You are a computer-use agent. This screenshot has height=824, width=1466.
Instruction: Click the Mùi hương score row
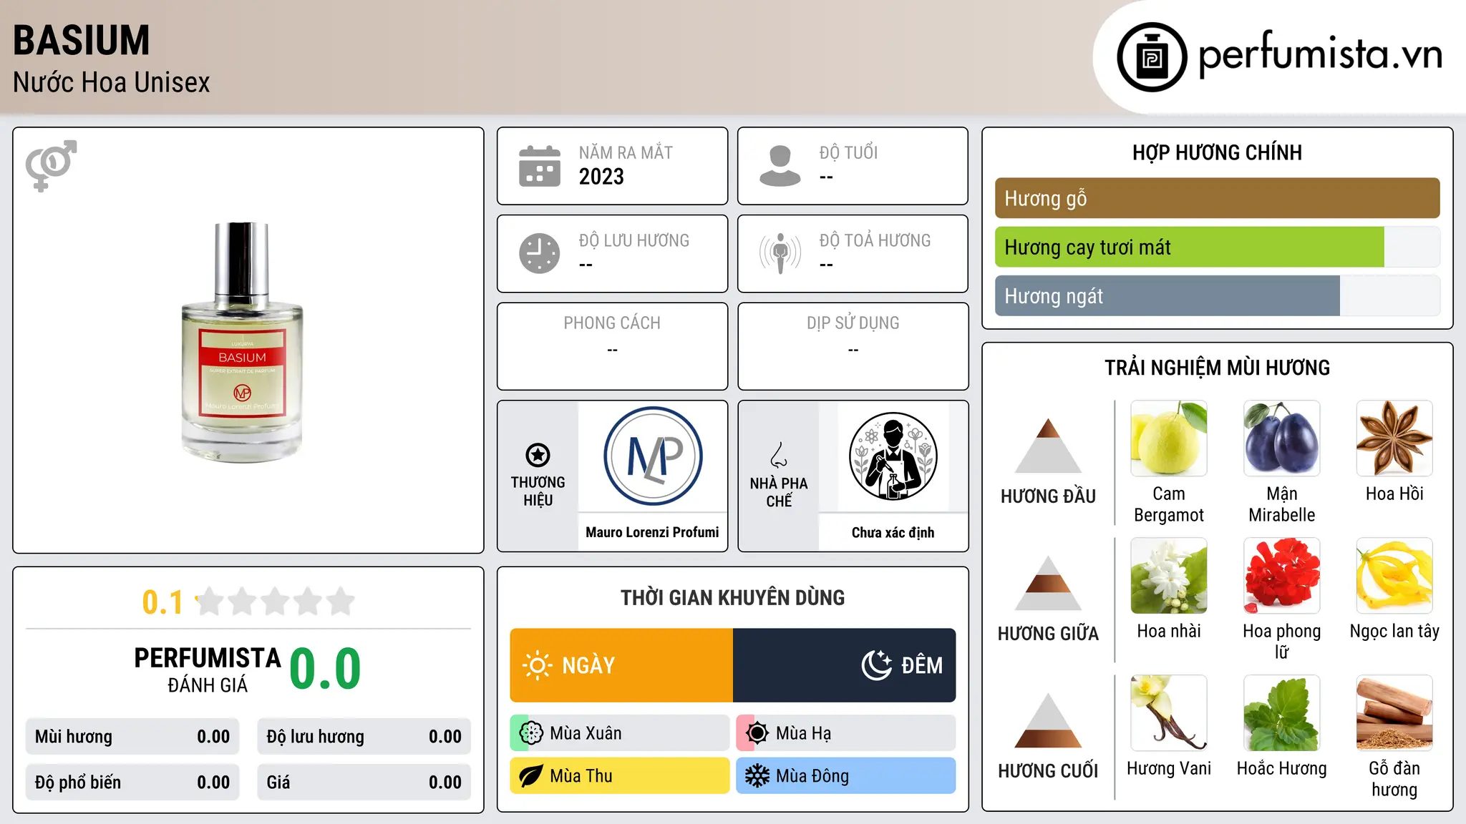pyautogui.click(x=132, y=737)
